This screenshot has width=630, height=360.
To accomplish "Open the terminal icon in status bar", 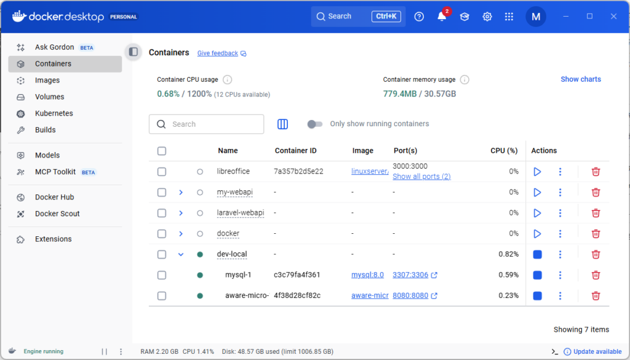I will click(x=555, y=351).
